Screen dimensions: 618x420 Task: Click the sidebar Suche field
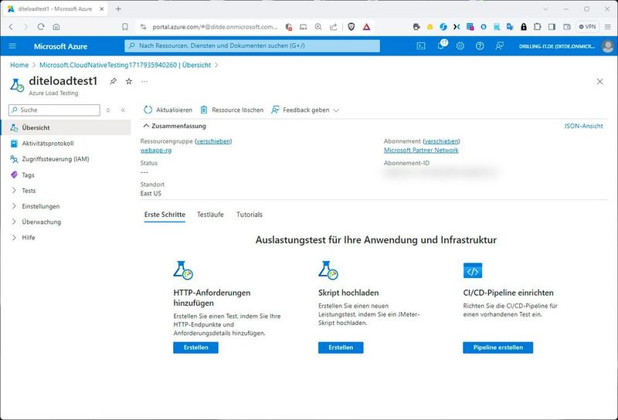54,110
